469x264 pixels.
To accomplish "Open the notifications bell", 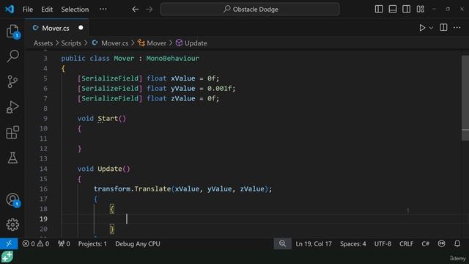I will 457,243.
